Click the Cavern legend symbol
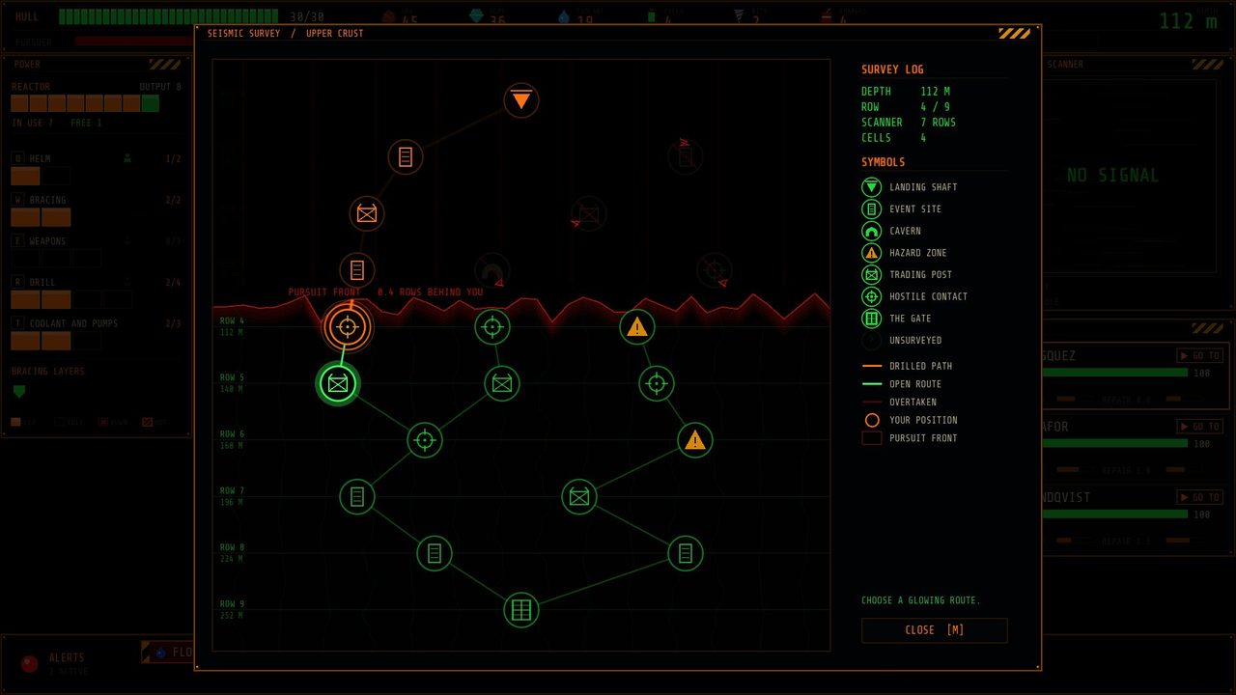Image resolution: width=1236 pixels, height=695 pixels. pos(872,231)
